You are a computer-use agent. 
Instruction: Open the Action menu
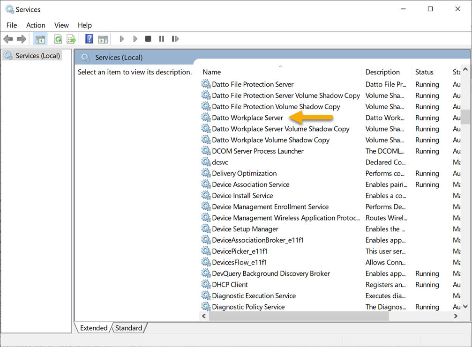pos(36,25)
